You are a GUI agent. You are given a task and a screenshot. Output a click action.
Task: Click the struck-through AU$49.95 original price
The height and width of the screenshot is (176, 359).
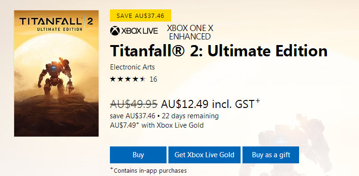134,104
